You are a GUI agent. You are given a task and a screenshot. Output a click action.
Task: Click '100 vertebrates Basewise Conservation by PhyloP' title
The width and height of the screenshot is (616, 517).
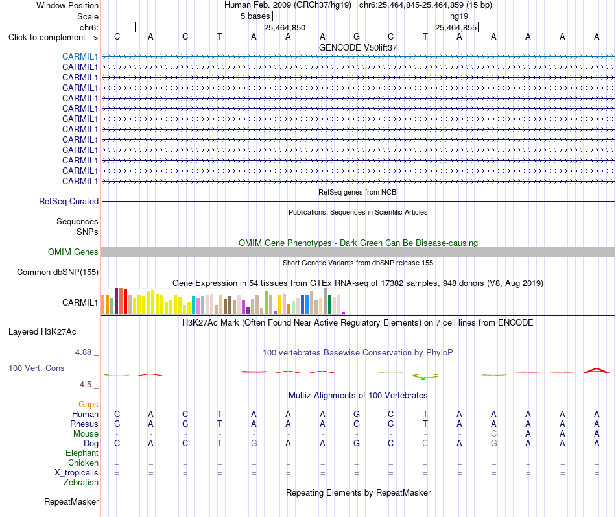click(358, 353)
